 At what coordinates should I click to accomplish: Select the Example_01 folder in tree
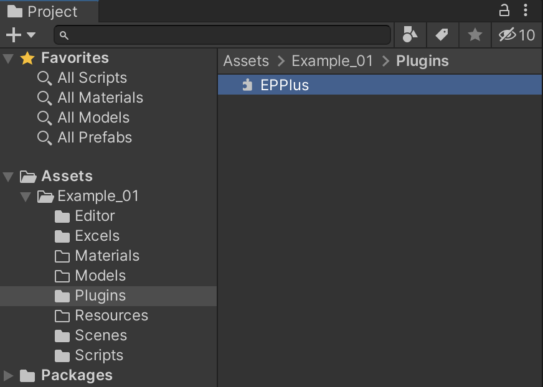coord(98,196)
